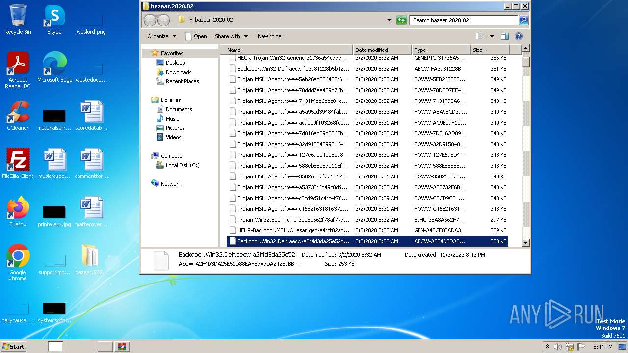628x353 pixels.
Task: Select Trojan.MSIL.Agent.foww-7431f9ba6aec04e file
Action: [368, 101]
